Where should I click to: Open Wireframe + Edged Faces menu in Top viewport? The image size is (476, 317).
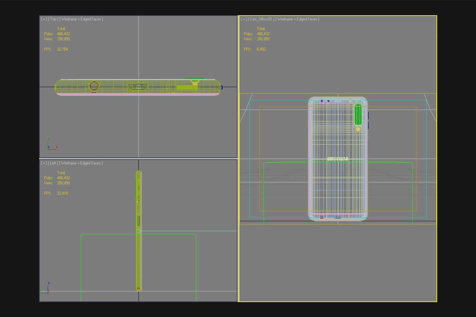pyautogui.click(x=81, y=19)
